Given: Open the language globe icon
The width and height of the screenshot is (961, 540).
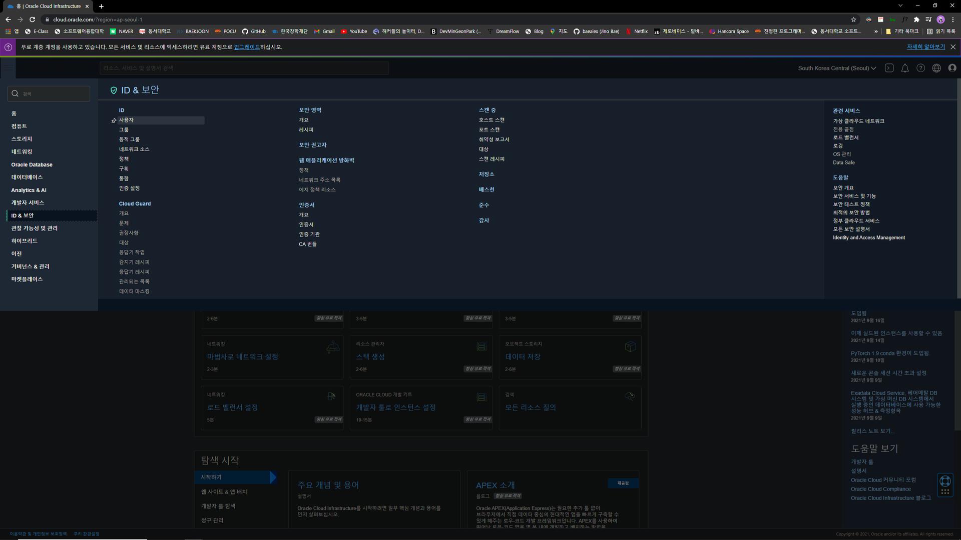Looking at the screenshot, I should [x=936, y=68].
